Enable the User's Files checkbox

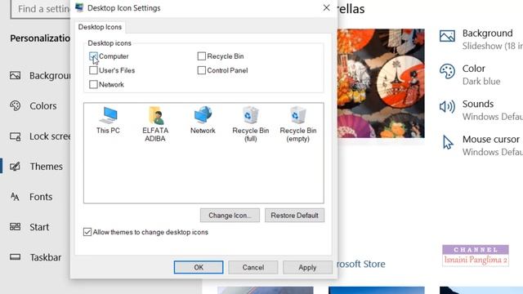pyautogui.click(x=93, y=70)
